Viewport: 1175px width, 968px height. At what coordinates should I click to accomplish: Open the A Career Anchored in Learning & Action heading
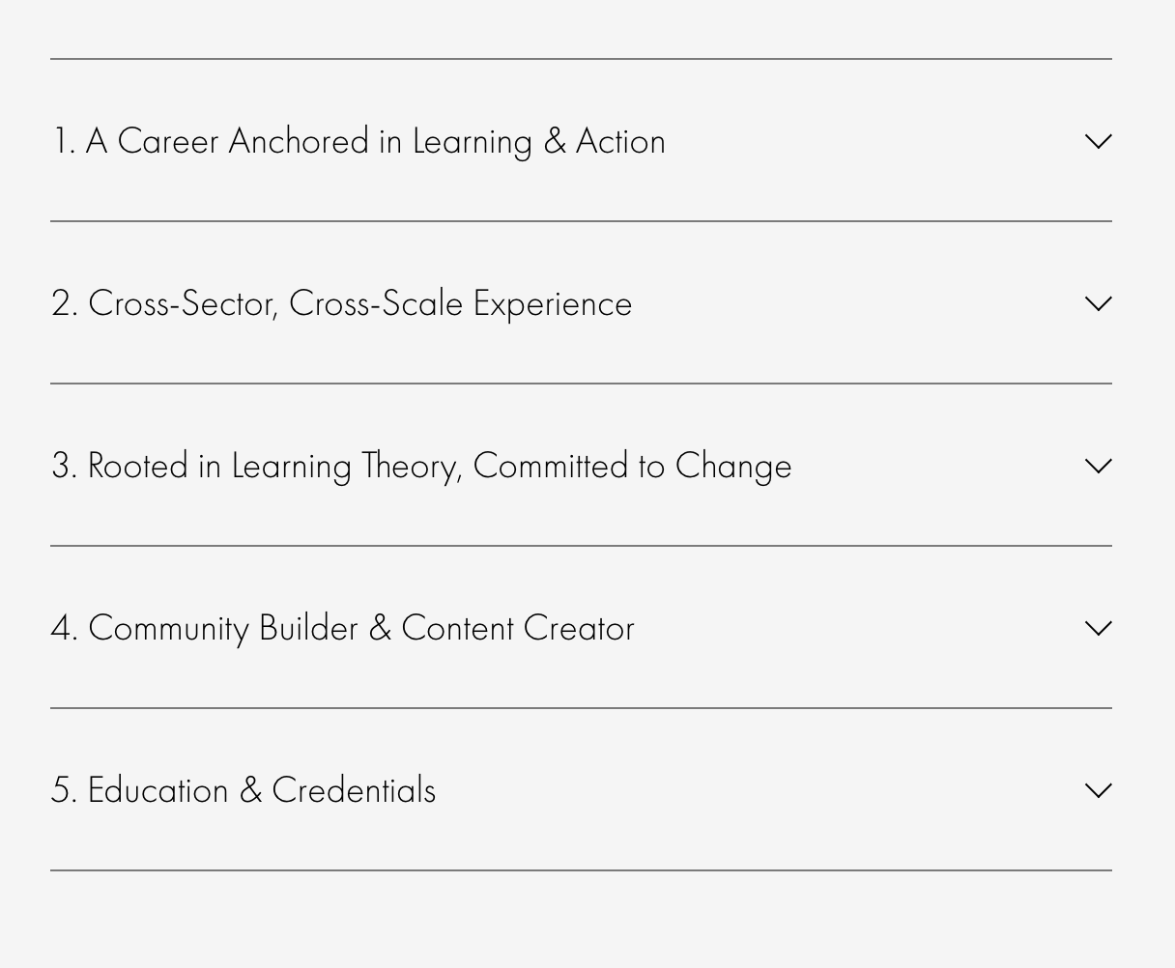pyautogui.click(x=358, y=141)
